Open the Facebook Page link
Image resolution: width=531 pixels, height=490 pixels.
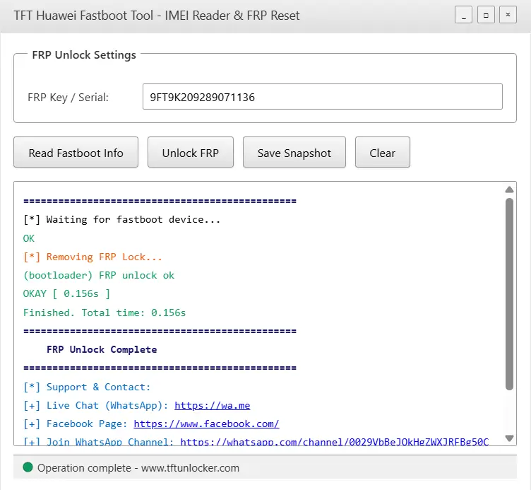[206, 424]
